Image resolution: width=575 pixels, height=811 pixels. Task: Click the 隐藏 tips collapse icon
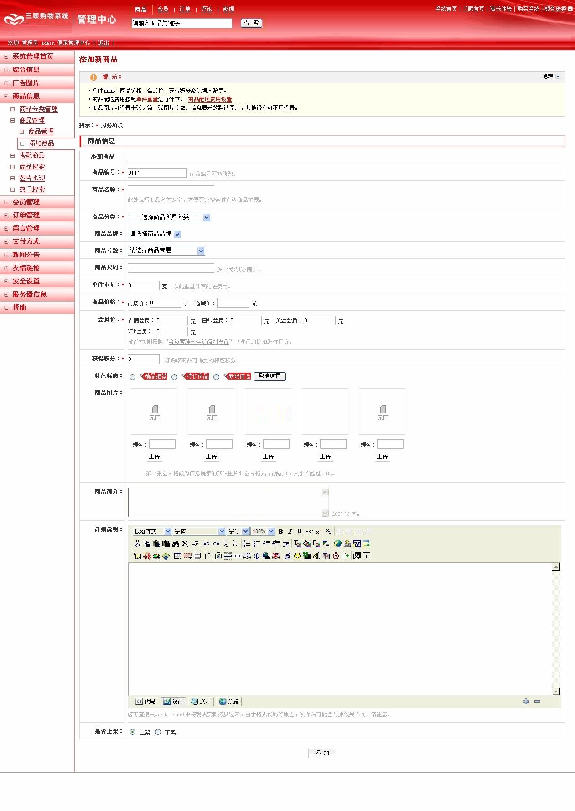558,77
